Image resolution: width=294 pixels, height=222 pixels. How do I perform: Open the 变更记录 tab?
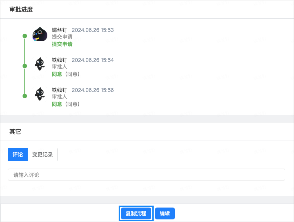(x=43, y=155)
